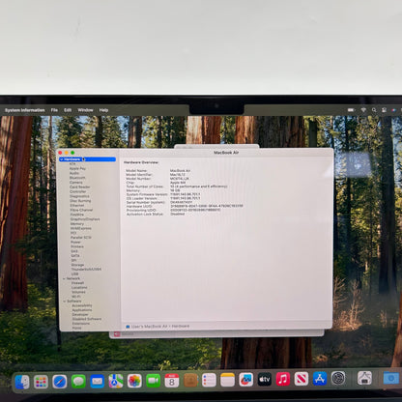The image size is (402, 402).
Task: Select Wi-Fi under Network
Action: (x=76, y=297)
